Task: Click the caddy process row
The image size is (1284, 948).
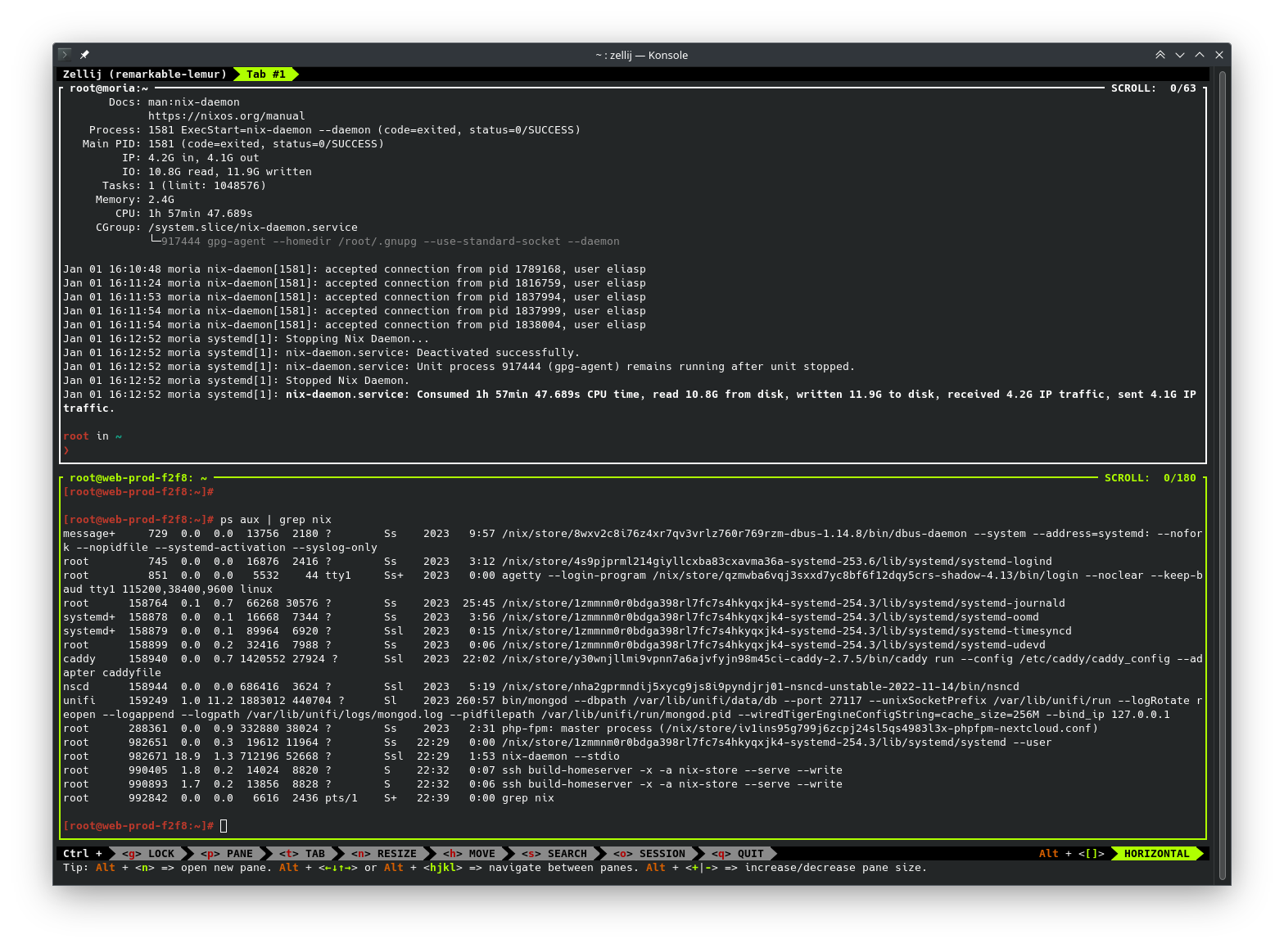Action: click(x=633, y=666)
